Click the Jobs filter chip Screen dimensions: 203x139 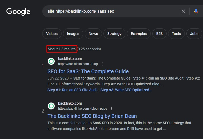coord(194,34)
